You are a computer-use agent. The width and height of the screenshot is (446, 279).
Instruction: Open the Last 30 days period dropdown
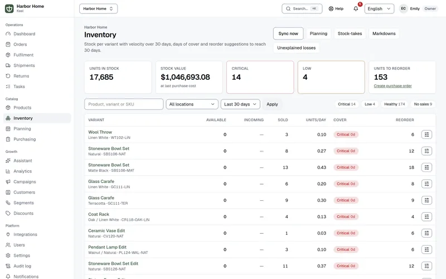pos(240,104)
